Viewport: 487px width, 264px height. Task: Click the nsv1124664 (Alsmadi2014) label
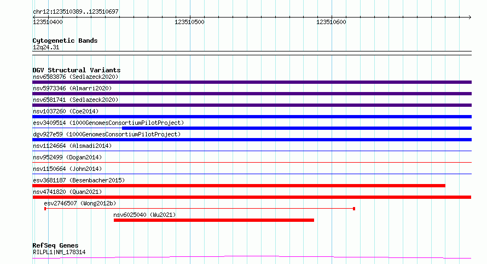point(72,146)
